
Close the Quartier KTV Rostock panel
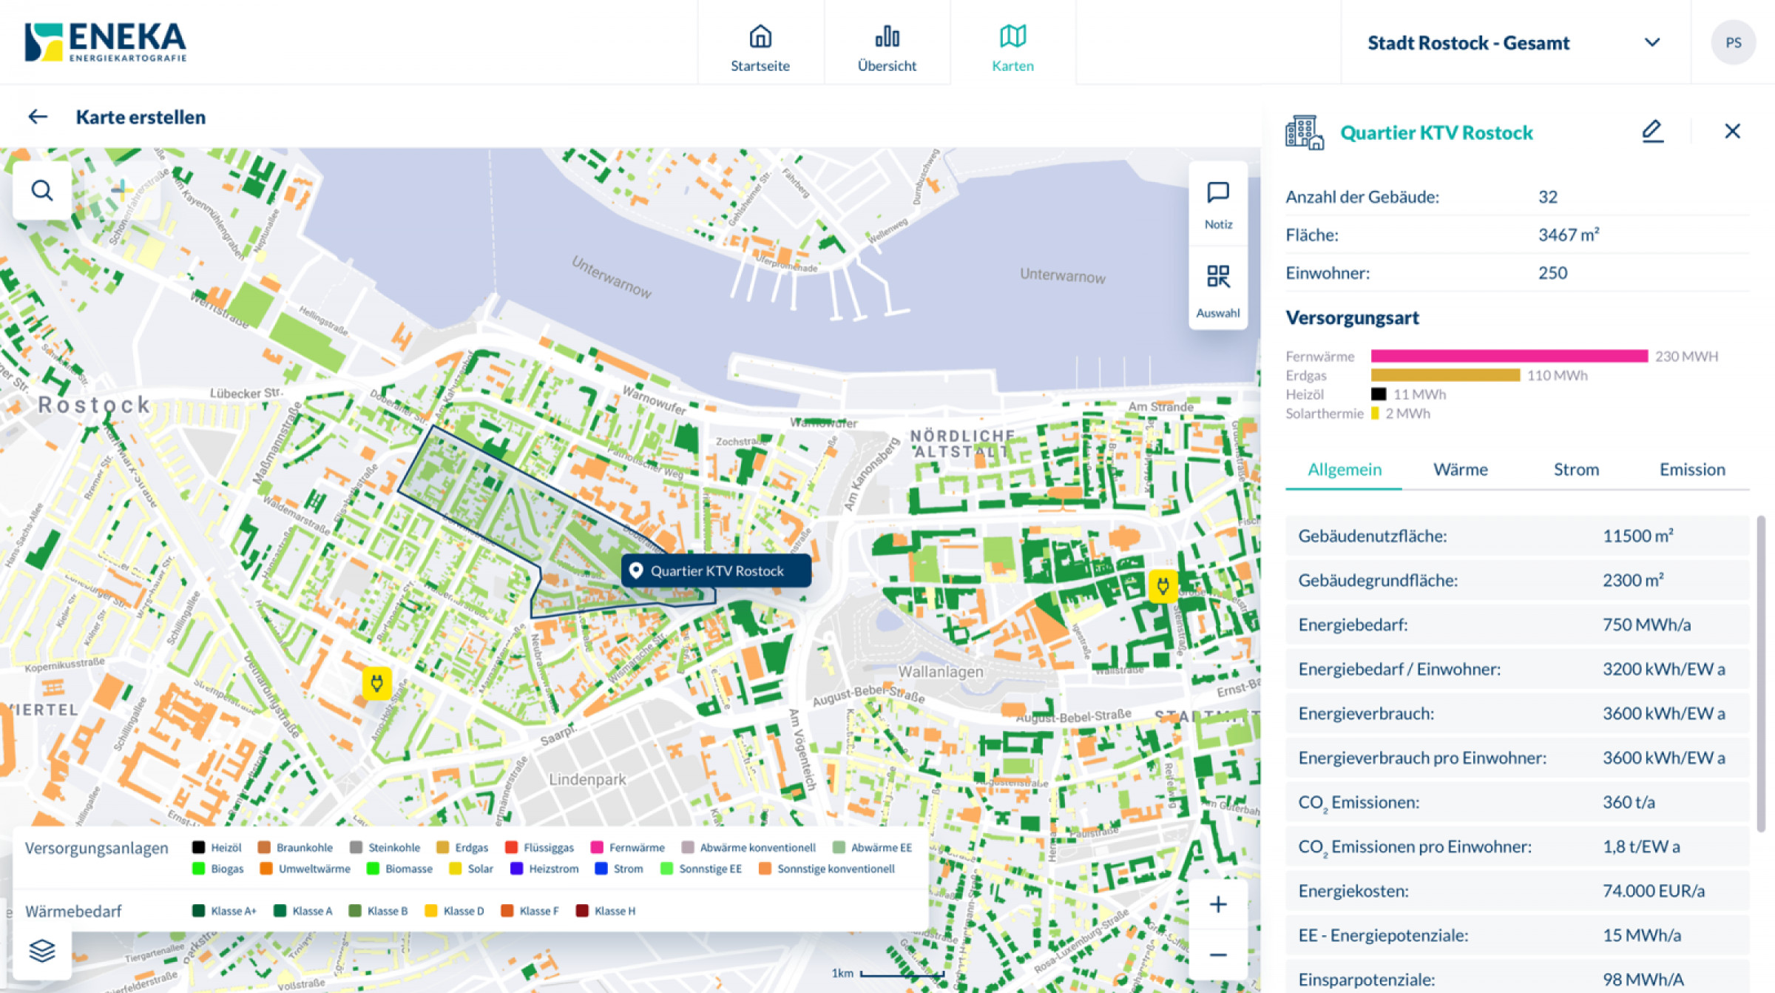(1732, 132)
